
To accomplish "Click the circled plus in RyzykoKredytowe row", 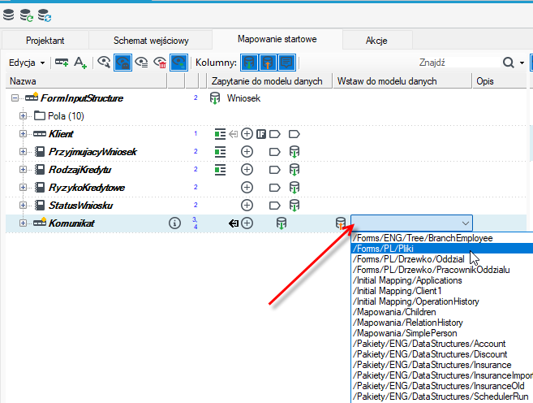I will [247, 187].
